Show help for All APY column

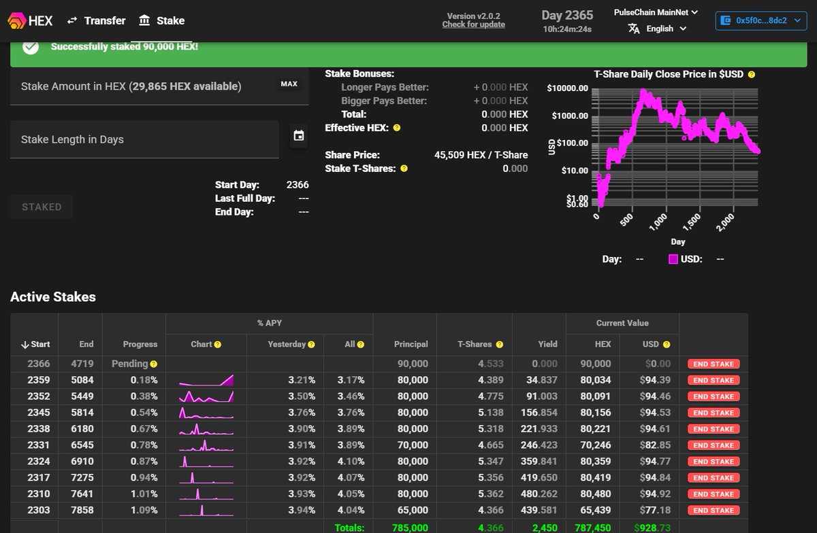[x=360, y=345]
